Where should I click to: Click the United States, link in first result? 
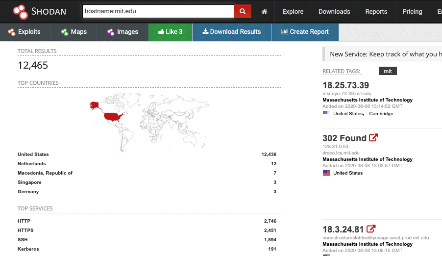349,114
